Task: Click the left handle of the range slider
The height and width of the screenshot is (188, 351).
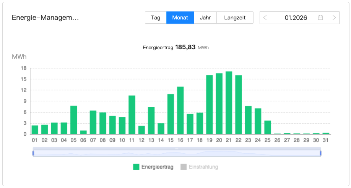Action: [33, 153]
